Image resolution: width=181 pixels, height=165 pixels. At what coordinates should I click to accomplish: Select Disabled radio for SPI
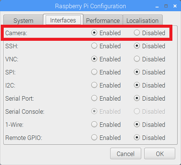pos(137,72)
